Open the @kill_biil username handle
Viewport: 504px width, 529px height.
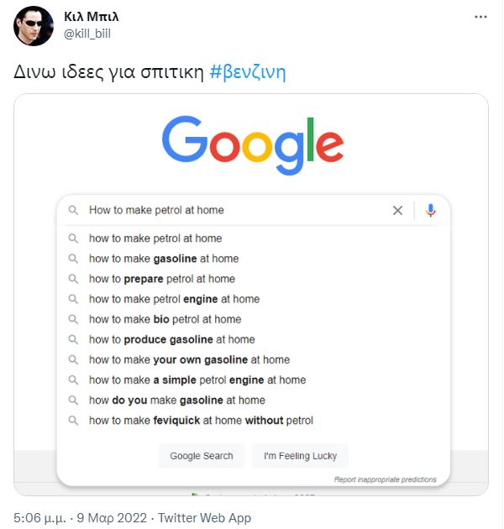87,34
